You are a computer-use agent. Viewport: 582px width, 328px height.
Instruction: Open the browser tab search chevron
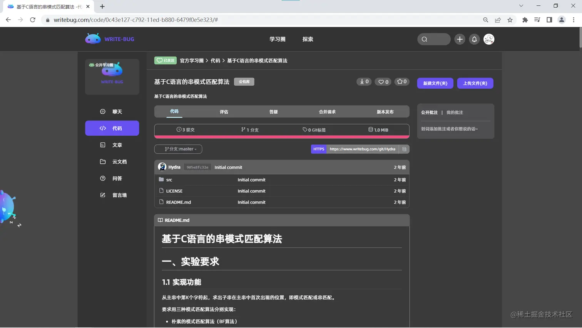(x=521, y=6)
